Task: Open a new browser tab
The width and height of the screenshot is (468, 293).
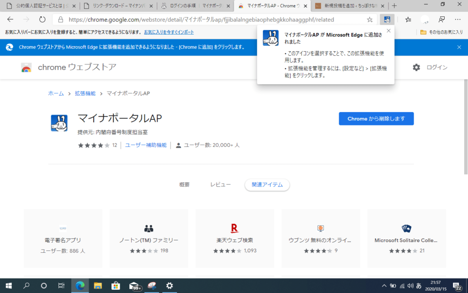Action: (x=394, y=5)
